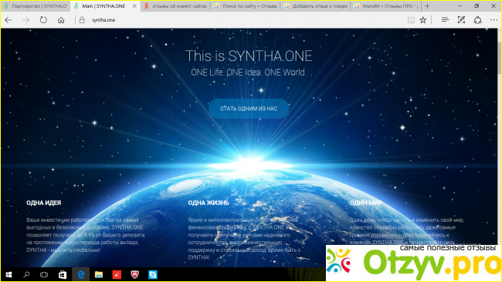
Task: Switch to the отзывы об инвест сайтах tab
Action: click(x=175, y=6)
